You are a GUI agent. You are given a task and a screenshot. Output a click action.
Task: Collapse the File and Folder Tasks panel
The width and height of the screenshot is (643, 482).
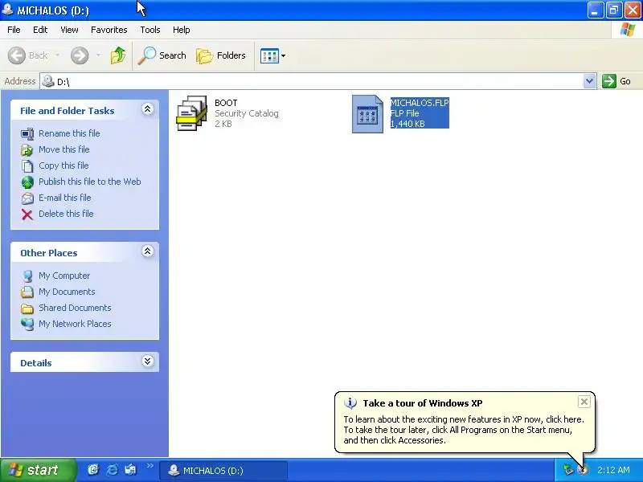pyautogui.click(x=148, y=109)
